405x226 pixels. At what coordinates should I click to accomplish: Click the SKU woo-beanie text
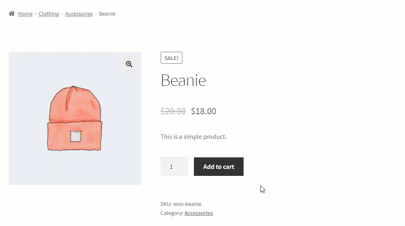(x=181, y=204)
